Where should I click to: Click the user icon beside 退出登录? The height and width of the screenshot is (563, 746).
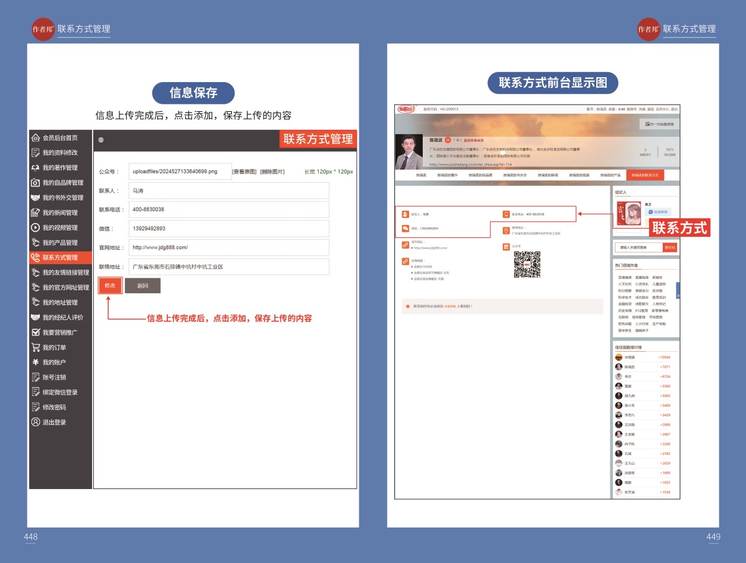[x=36, y=422]
